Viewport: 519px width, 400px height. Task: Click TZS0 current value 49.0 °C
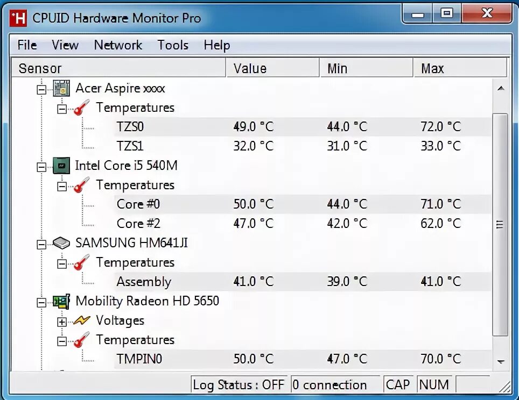(253, 126)
